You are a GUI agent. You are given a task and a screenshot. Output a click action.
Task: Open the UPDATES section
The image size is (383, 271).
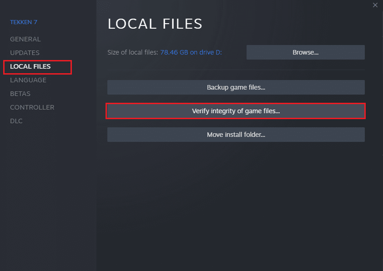pos(25,53)
